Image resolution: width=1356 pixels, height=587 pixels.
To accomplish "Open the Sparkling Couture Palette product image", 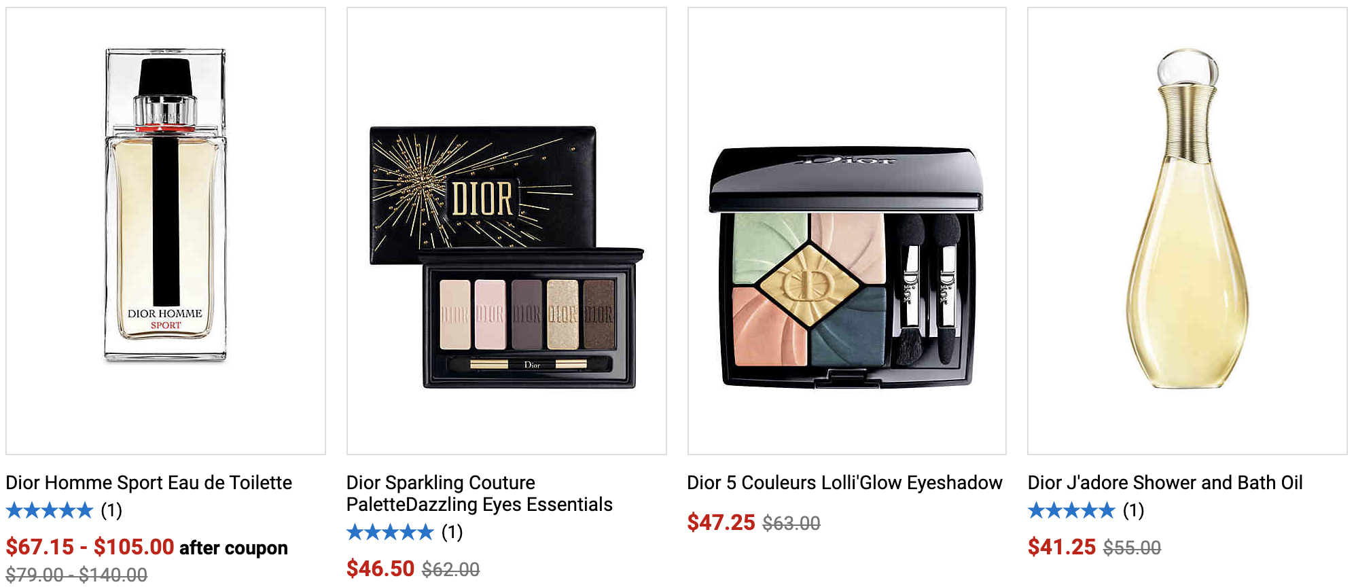I will 507,231.
